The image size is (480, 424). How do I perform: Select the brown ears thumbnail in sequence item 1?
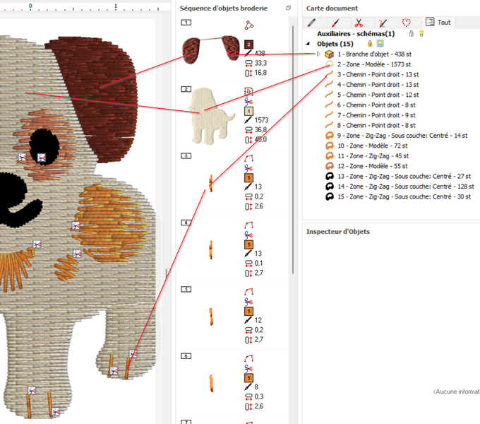point(211,49)
